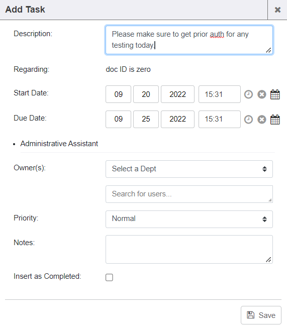Focus the Search for users field
Screen dimensions: 287x330
(x=189, y=194)
